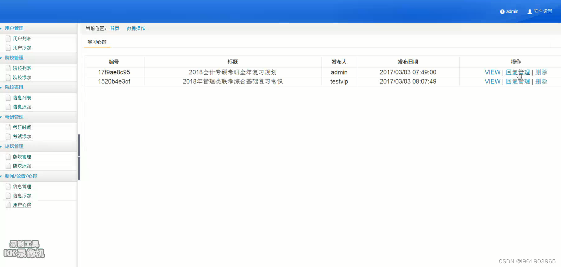Click publisher cell testvip
The image size is (561, 267).
339,82
